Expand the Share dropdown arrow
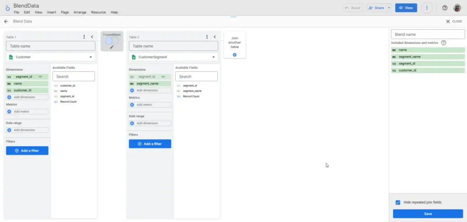The width and height of the screenshot is (467, 222). click(x=389, y=8)
